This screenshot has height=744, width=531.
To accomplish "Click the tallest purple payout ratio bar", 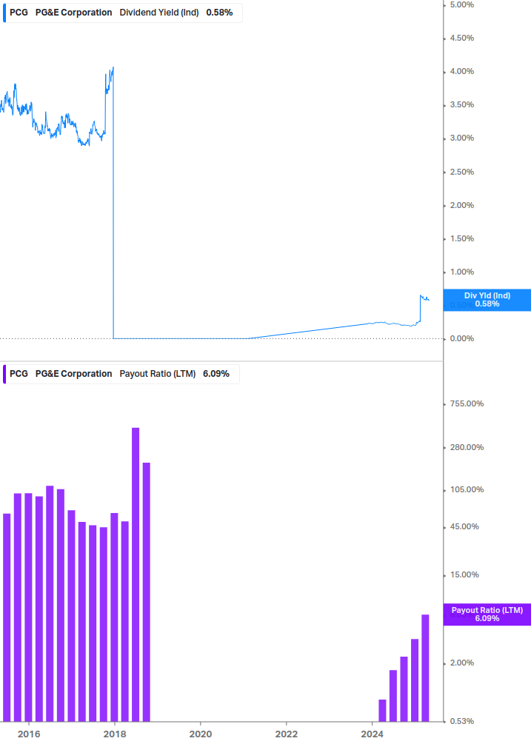I will [136, 574].
